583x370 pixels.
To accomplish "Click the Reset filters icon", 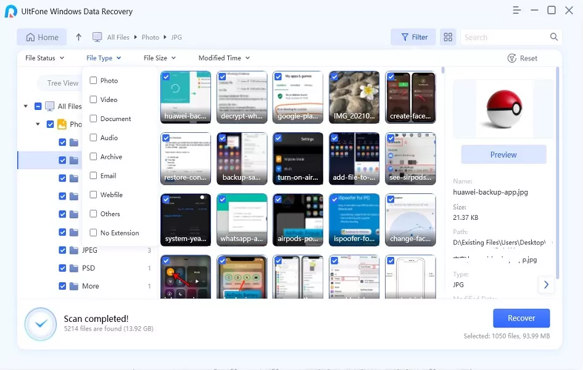I will point(511,58).
